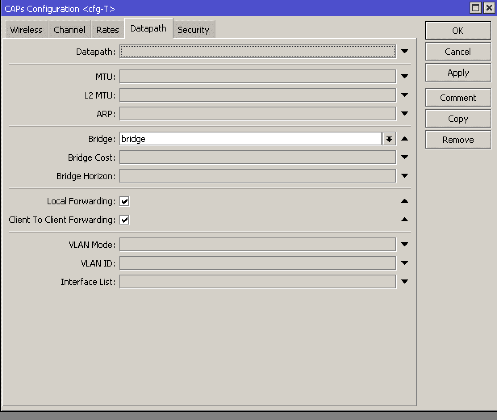Click the disabled Datapath input field
Viewport: 497px width, 420px height.
tap(258, 51)
